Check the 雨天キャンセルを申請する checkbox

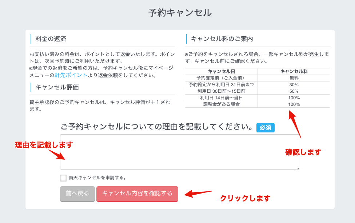point(63,178)
